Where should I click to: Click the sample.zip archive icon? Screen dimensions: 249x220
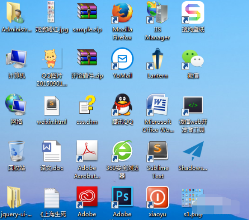click(87, 11)
